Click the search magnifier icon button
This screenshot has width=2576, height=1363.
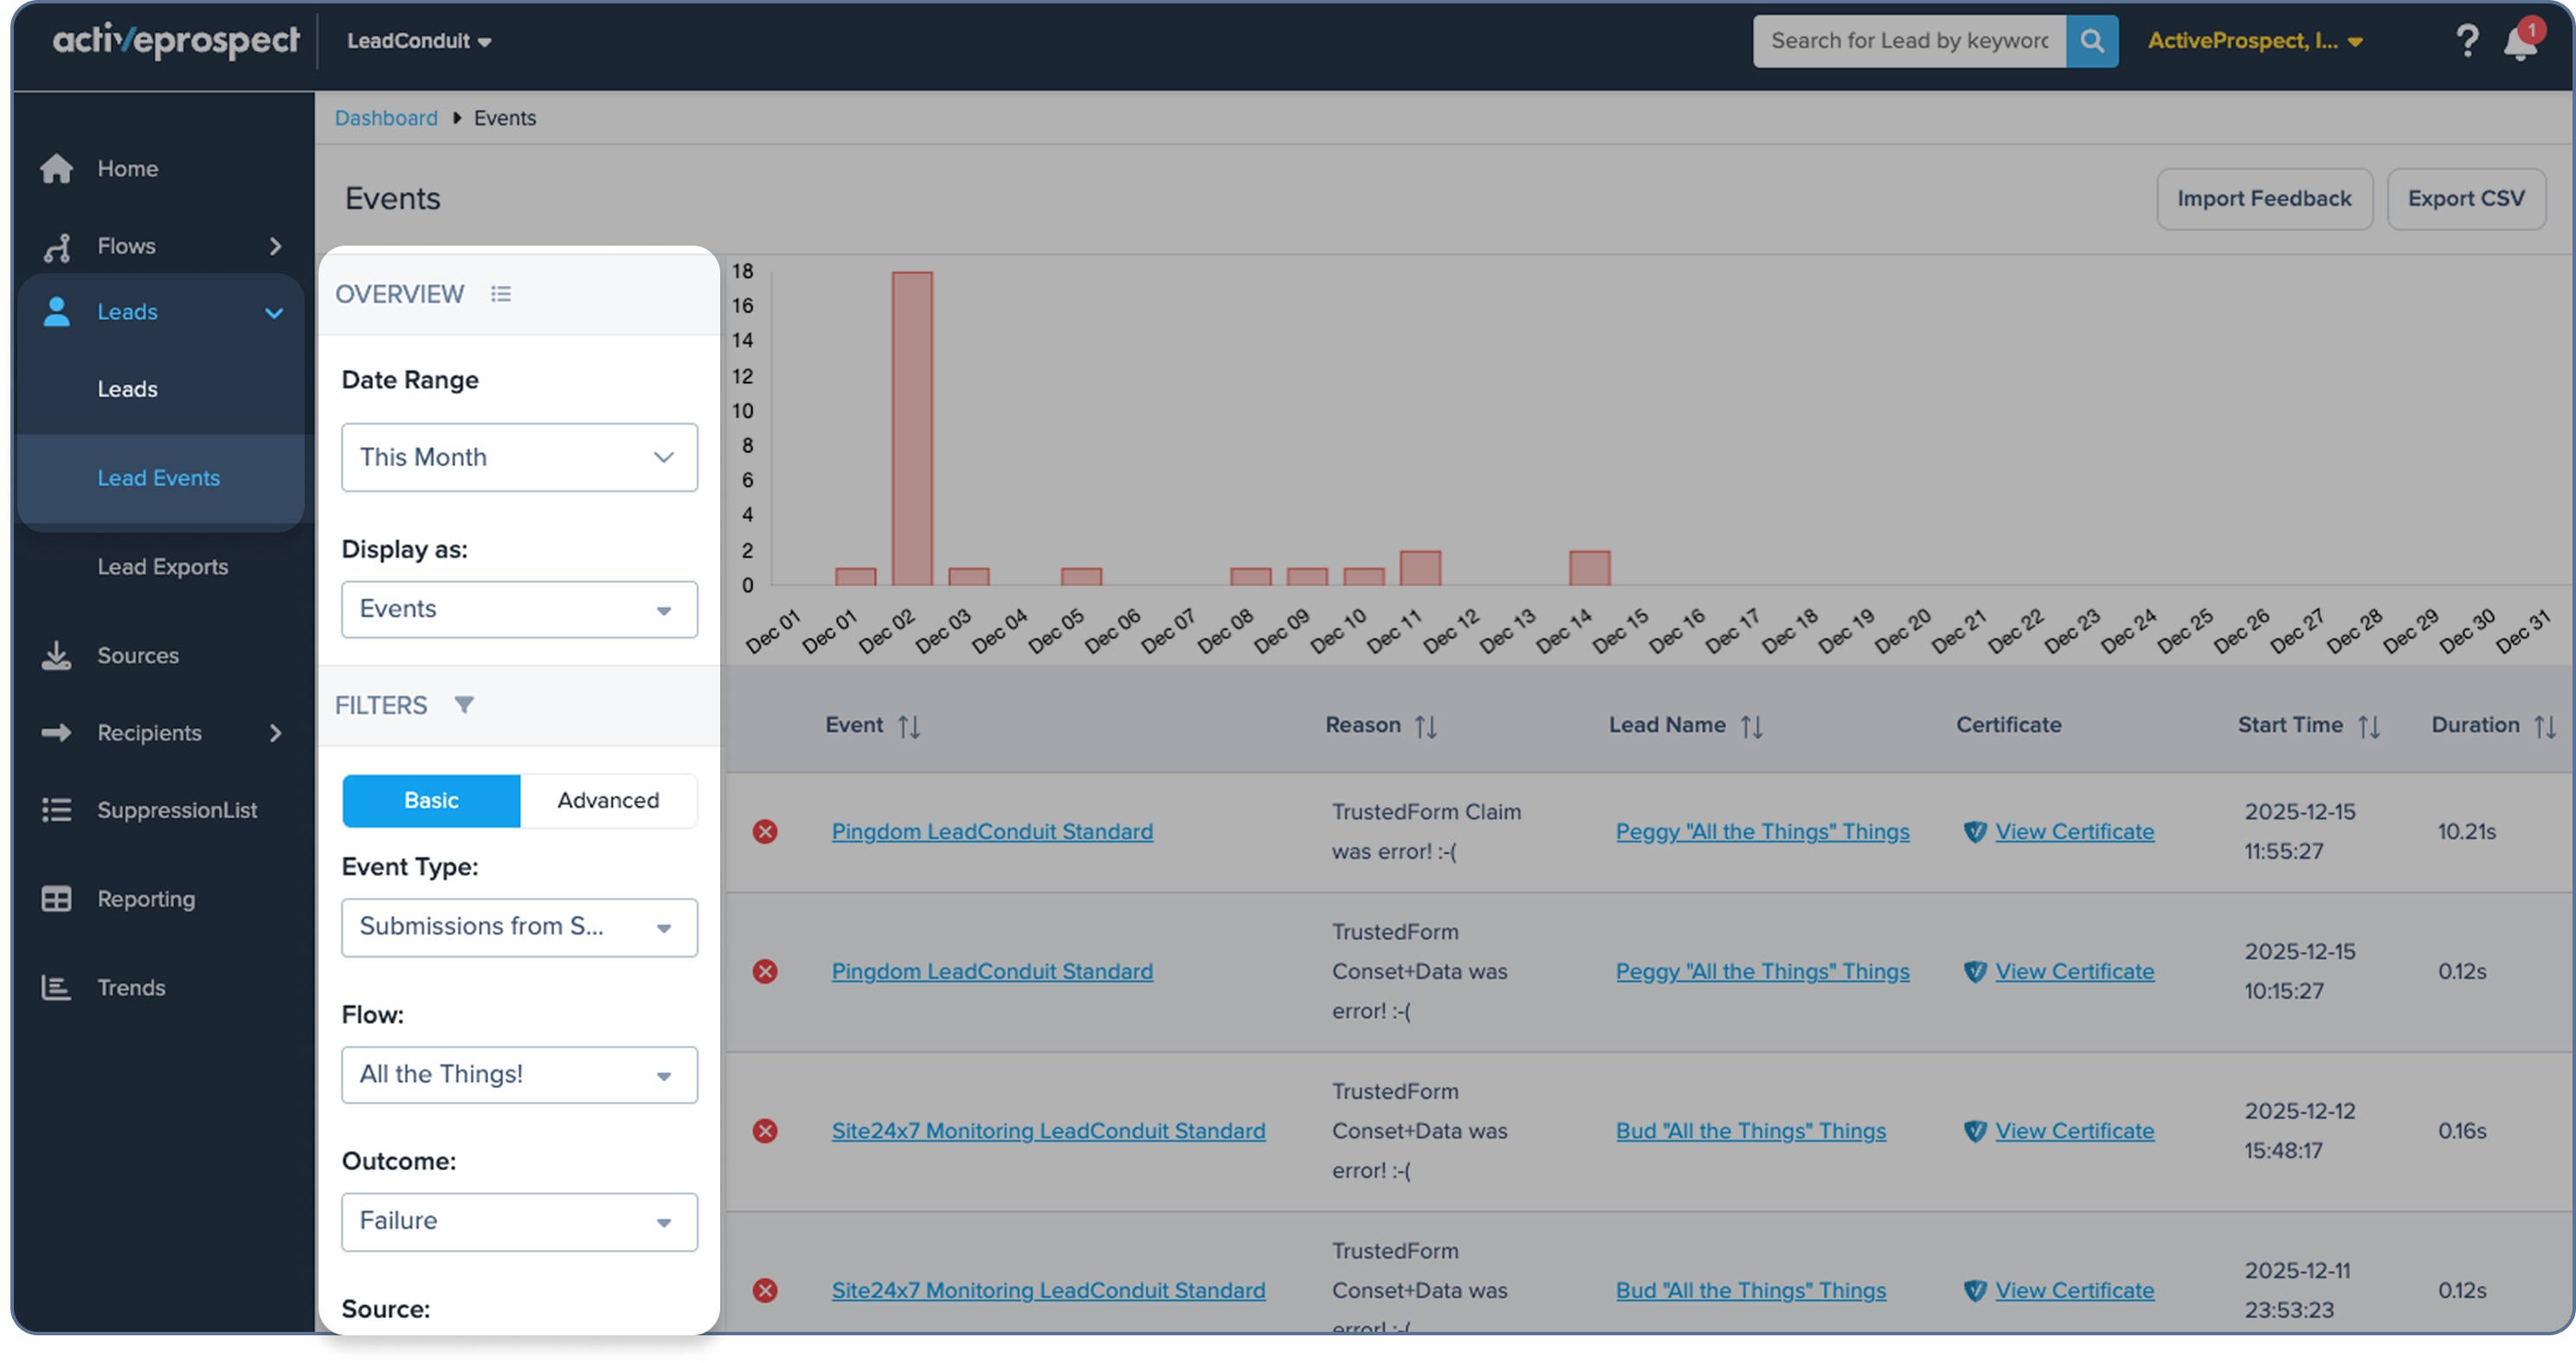2091,41
